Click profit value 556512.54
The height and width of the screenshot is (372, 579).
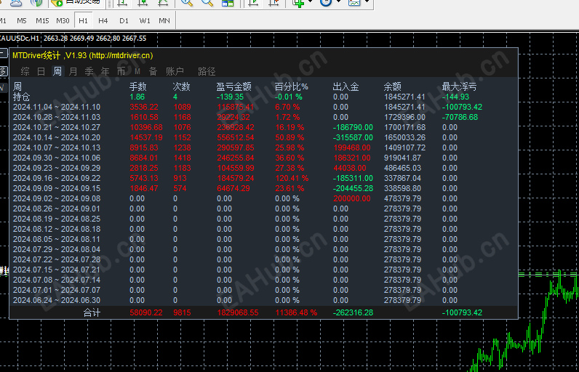[x=236, y=137]
